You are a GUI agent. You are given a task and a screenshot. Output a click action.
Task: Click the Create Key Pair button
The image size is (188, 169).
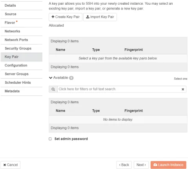click(66, 17)
